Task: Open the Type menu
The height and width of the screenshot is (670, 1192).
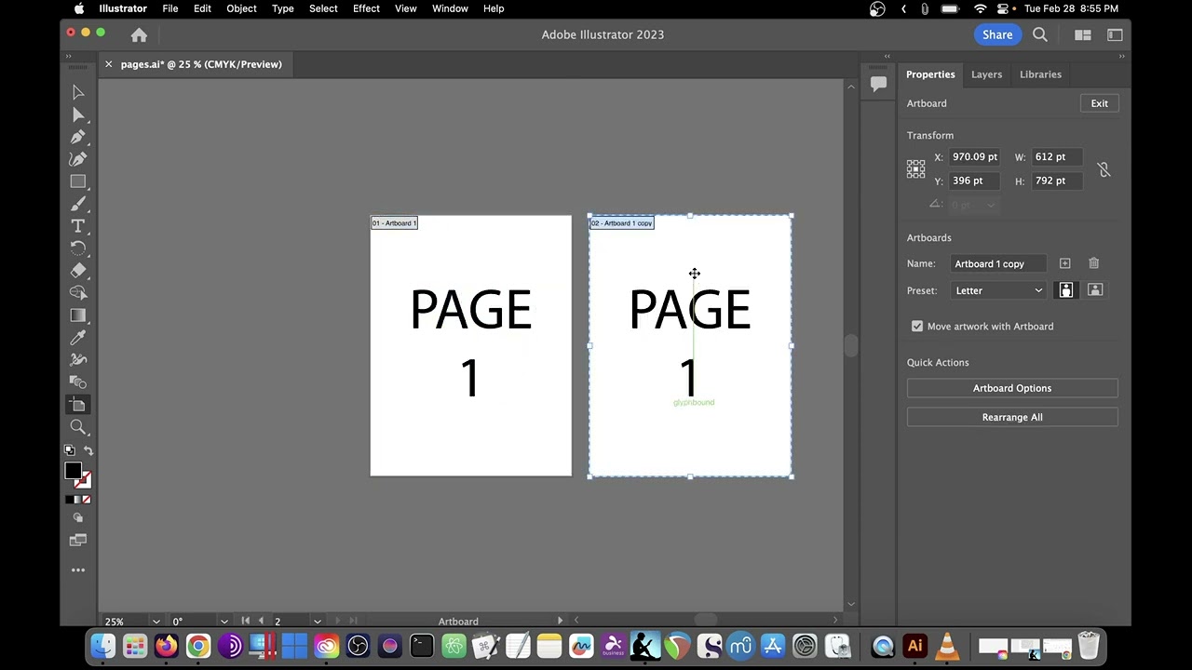Action: pyautogui.click(x=283, y=8)
